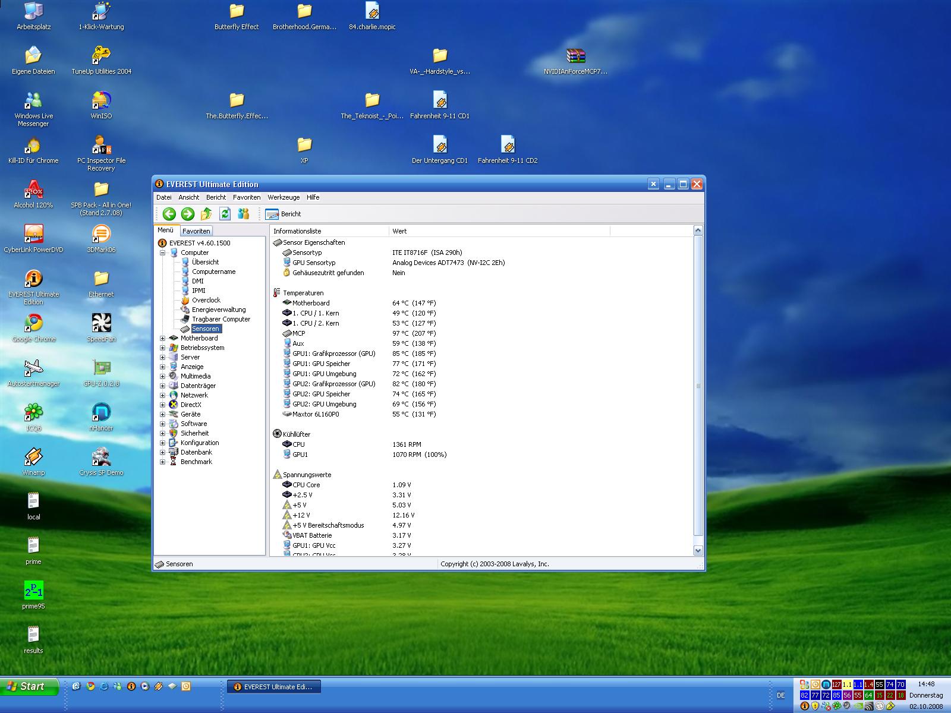Collapse the Computer tree node
Image resolution: width=951 pixels, height=713 pixels.
click(162, 253)
